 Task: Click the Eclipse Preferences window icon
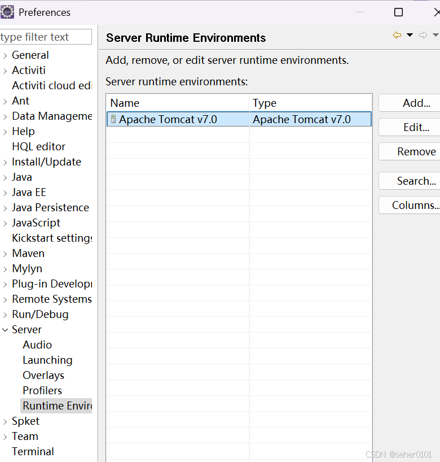coord(7,12)
